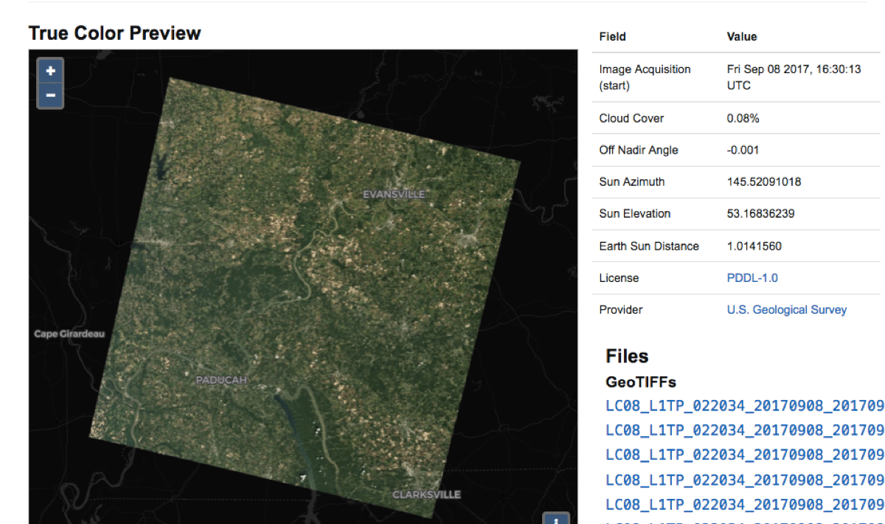Zoom out on the map preview
Viewport: 885px width, 524px height.
pyautogui.click(x=50, y=95)
